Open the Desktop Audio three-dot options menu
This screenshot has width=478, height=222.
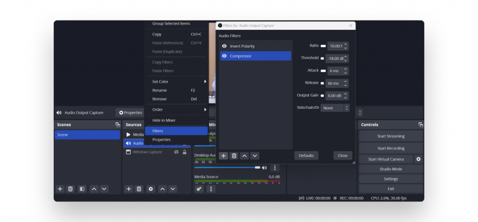pyautogui.click(x=274, y=168)
